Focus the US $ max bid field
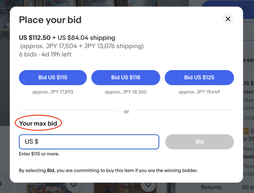 89,142
